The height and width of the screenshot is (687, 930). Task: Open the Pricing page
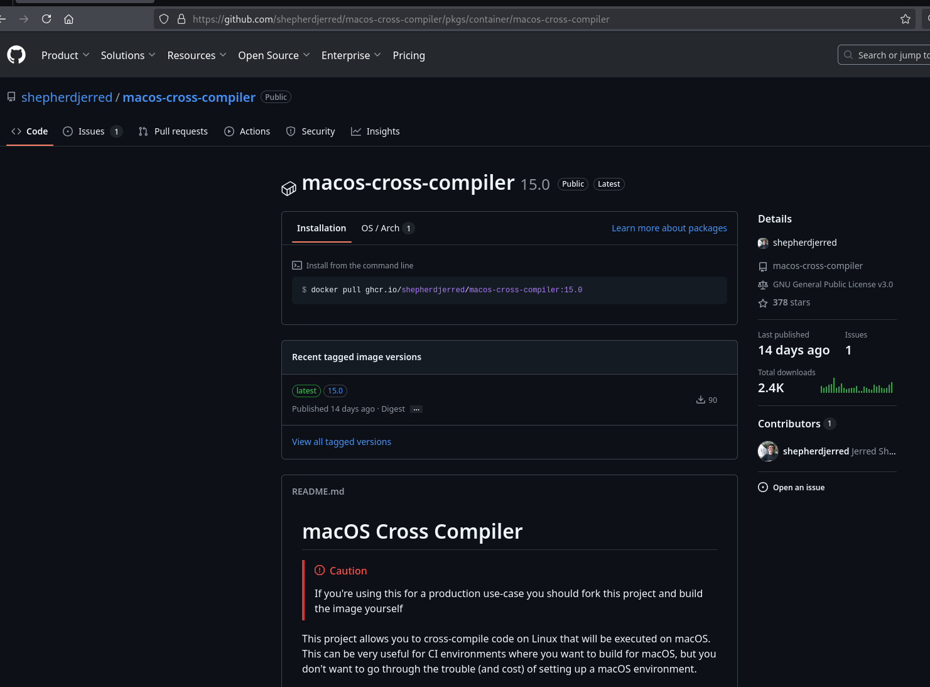(409, 55)
